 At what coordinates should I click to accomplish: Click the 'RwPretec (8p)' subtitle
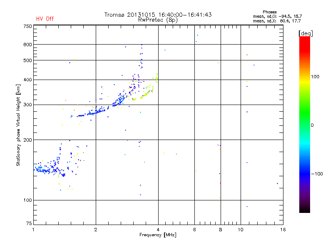click(158, 20)
